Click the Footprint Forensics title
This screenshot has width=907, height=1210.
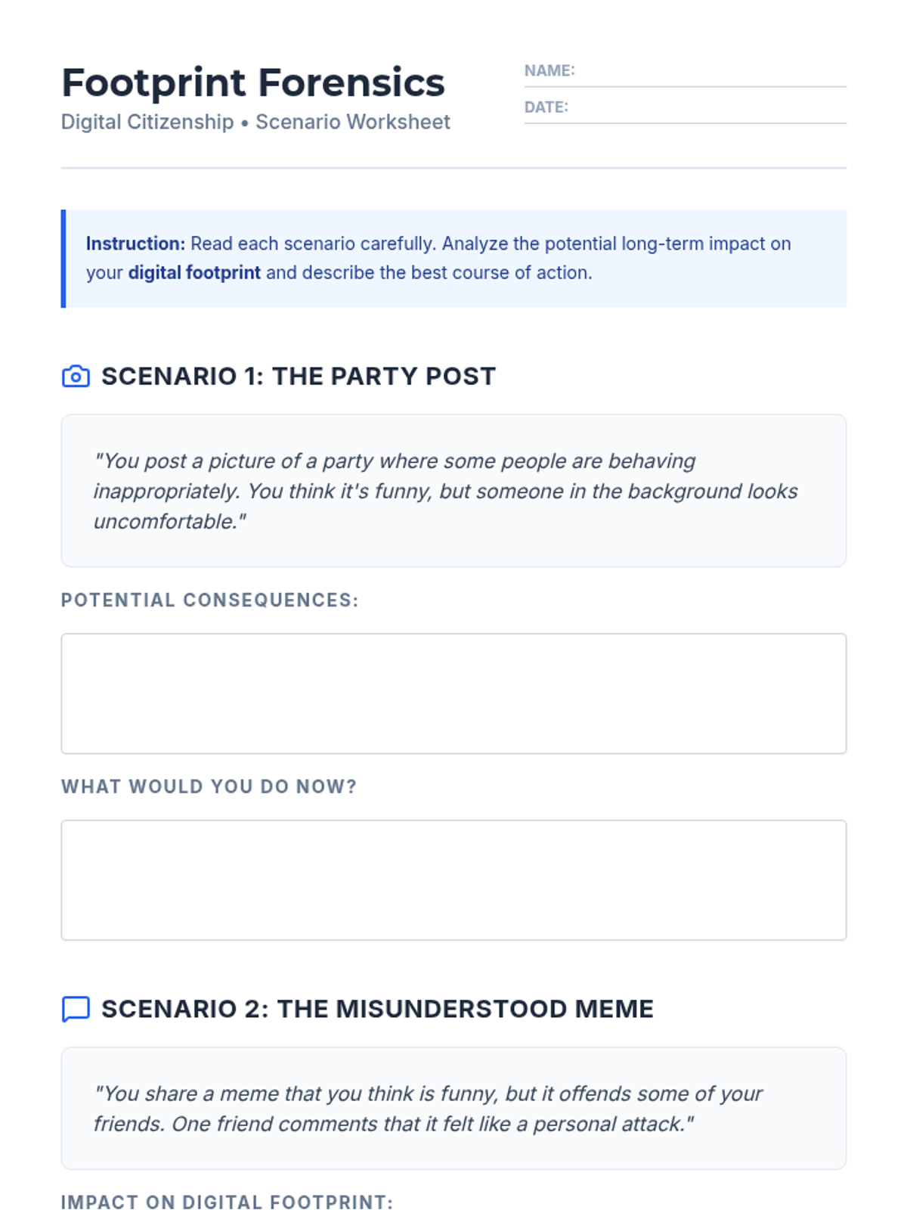click(253, 82)
